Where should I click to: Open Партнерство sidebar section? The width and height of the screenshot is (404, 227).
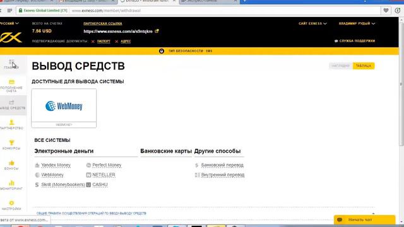tap(11, 125)
